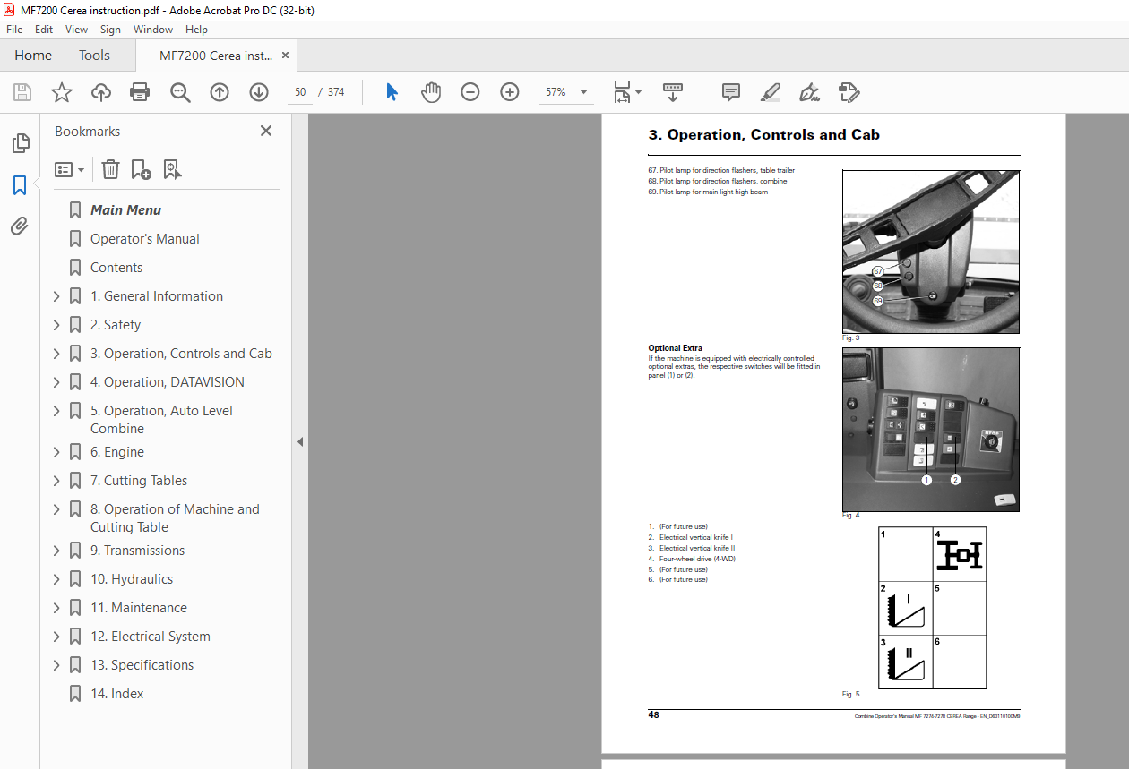Open bookmarks options dropdown
This screenshot has width=1129, height=769.
69,169
